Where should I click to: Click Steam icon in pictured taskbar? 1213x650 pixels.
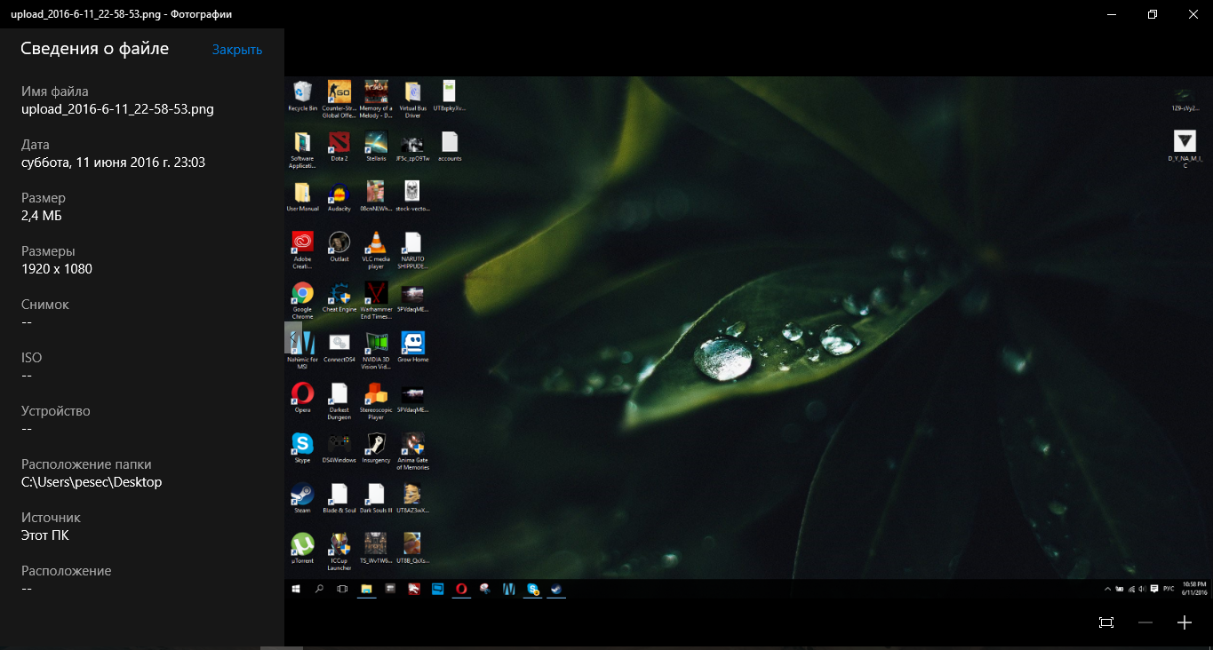click(x=556, y=589)
